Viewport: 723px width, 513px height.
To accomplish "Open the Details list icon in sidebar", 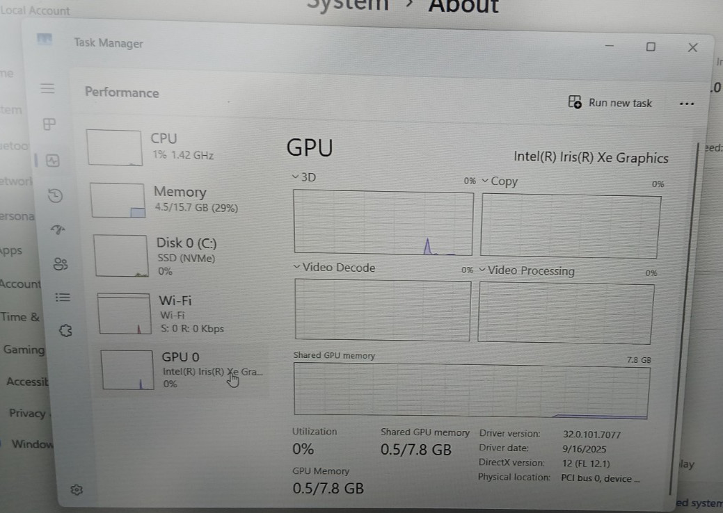I will [63, 297].
